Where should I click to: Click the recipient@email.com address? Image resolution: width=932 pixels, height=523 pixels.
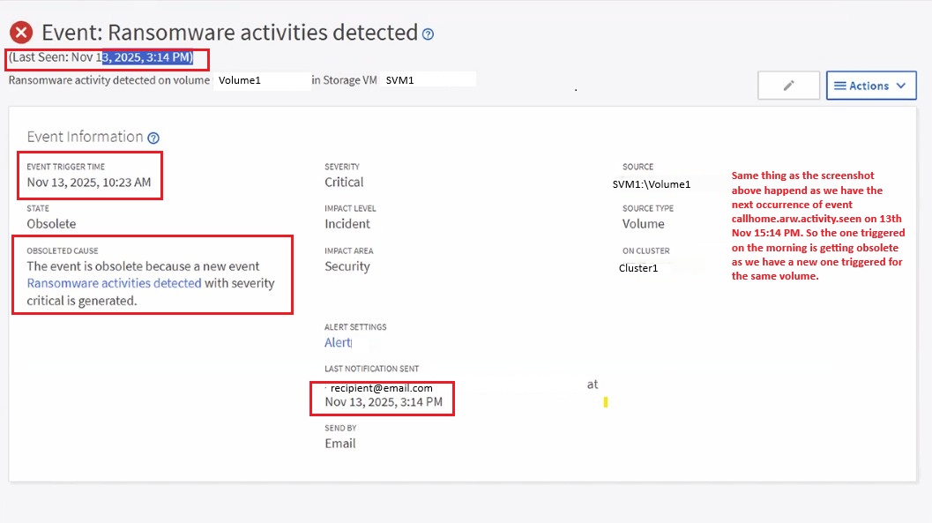[x=381, y=388]
